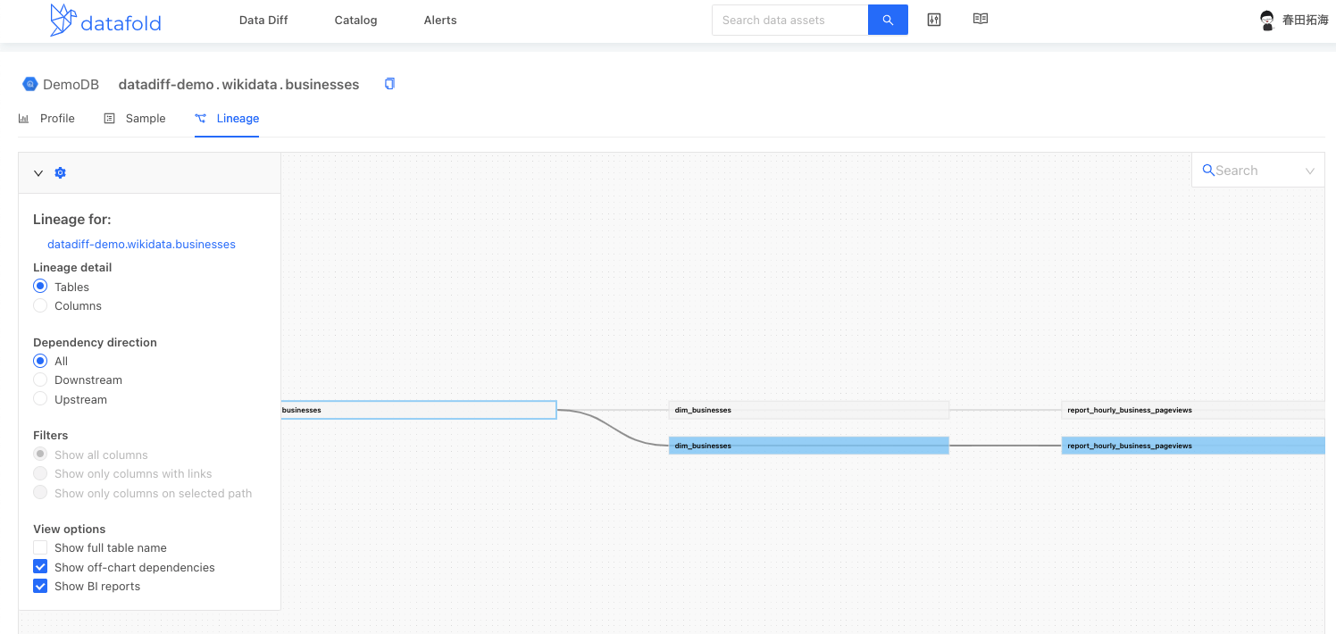The height and width of the screenshot is (634, 1336).
Task: Switch to the Profile tab
Action: point(47,118)
